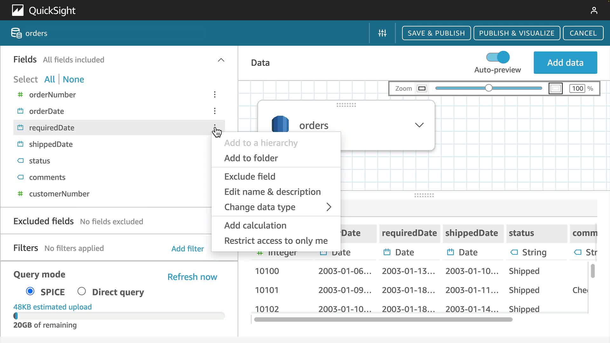Click the QuickSight logo icon
610x343 pixels.
18,10
